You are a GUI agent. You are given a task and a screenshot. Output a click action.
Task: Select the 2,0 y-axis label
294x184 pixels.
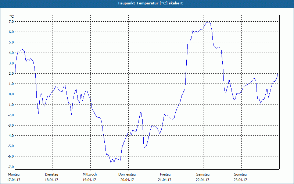(x=11, y=74)
